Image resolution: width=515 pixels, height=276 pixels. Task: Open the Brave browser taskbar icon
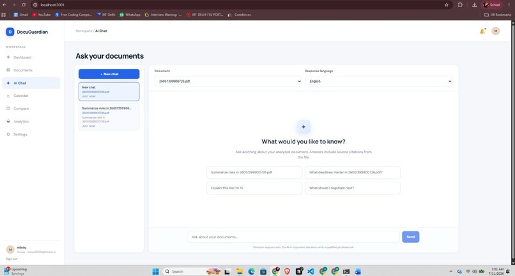click(x=287, y=272)
